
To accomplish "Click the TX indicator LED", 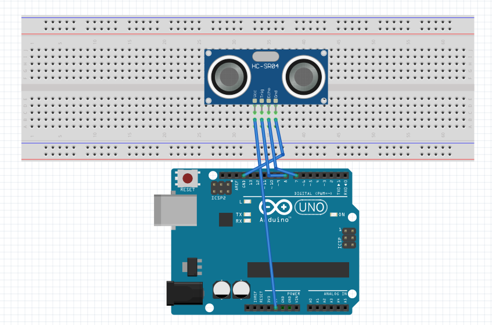I will (x=247, y=215).
